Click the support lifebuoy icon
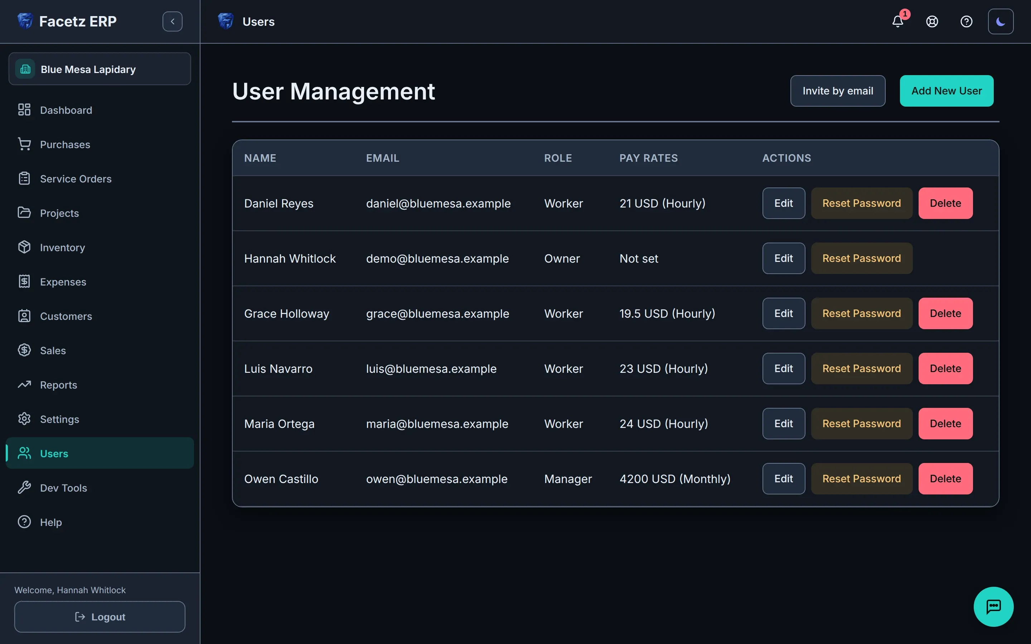Viewport: 1031px width, 644px height. point(932,21)
